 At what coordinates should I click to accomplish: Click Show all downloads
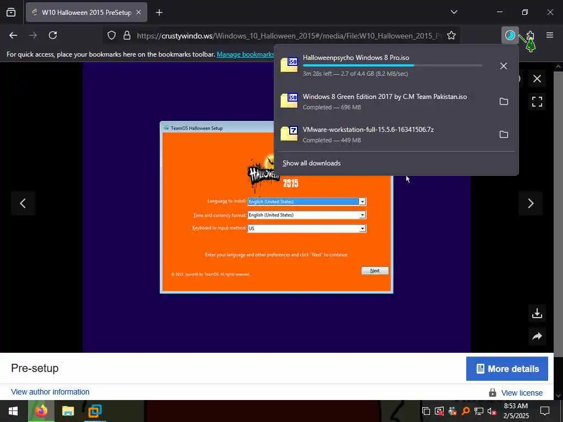point(311,163)
